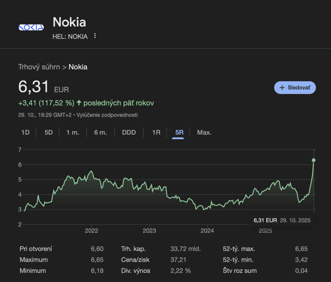Show the 6 m. chart range
Screen dimensions: 331x282
[x=100, y=132]
